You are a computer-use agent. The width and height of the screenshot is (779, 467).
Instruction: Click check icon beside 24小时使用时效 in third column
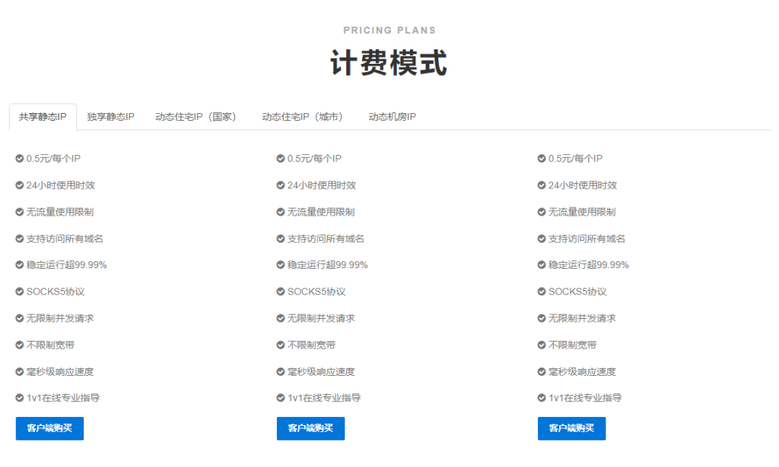click(542, 185)
